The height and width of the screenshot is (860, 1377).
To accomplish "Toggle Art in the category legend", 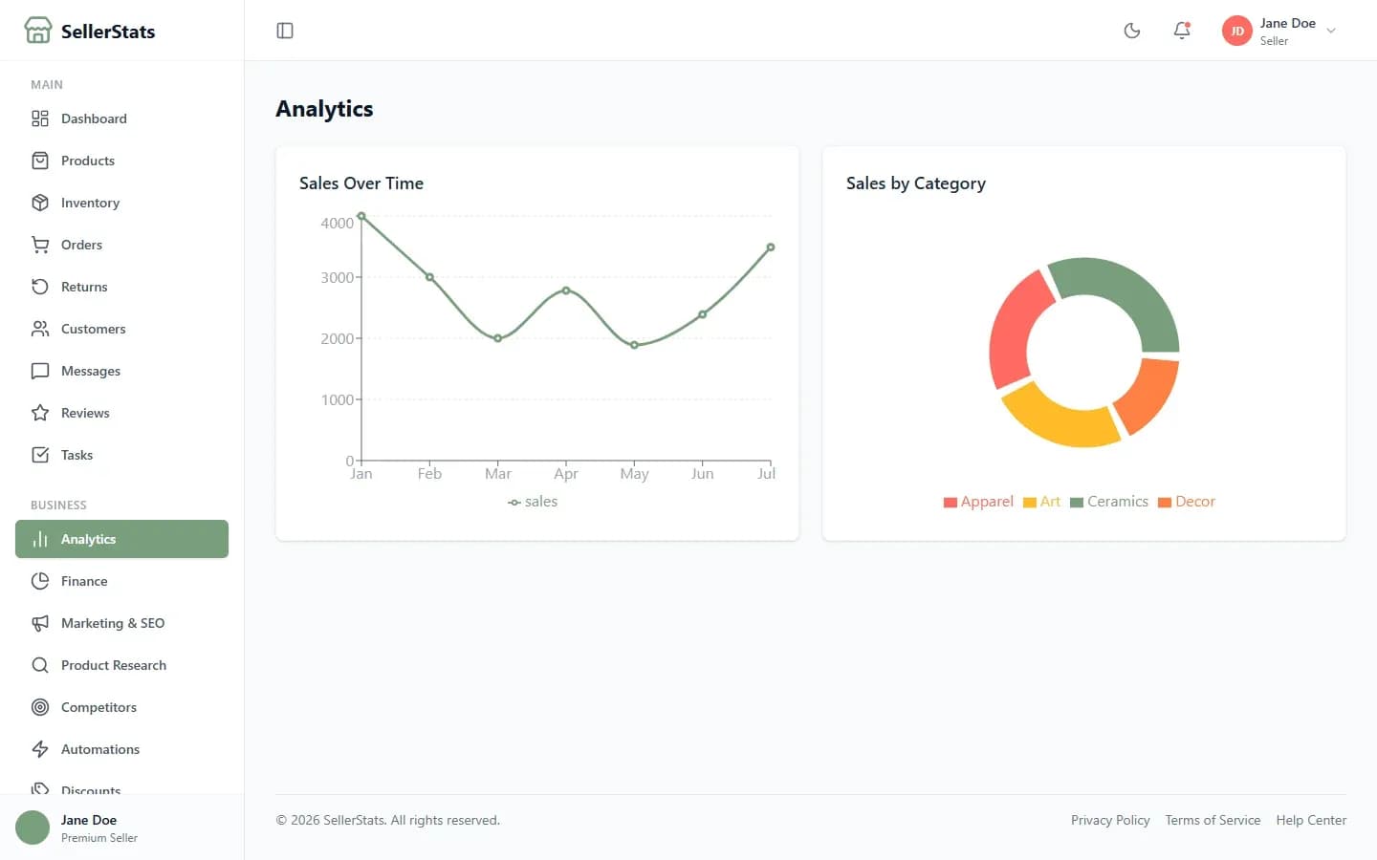I will tap(1041, 502).
